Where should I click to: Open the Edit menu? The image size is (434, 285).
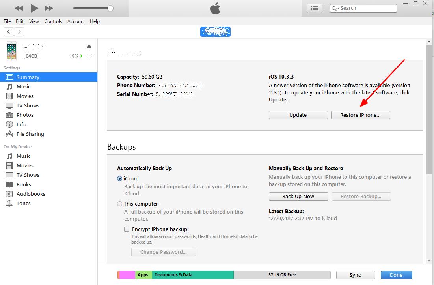pos(20,21)
